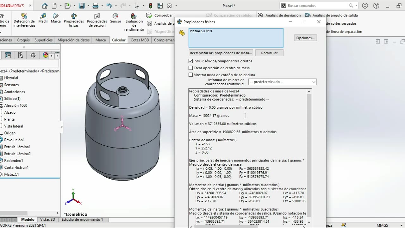Open Análisis de ángulo de salida

pyautogui.click(x=331, y=15)
